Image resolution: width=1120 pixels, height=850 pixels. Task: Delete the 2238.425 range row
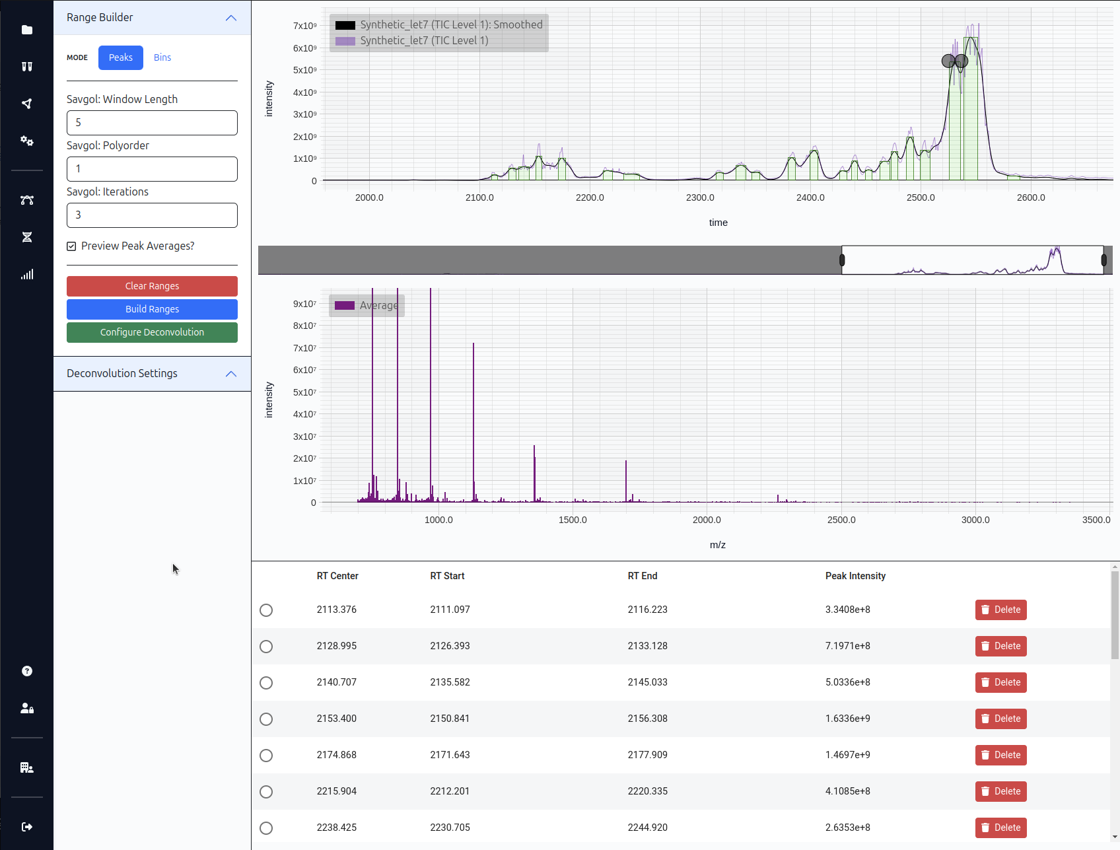tap(1000, 828)
